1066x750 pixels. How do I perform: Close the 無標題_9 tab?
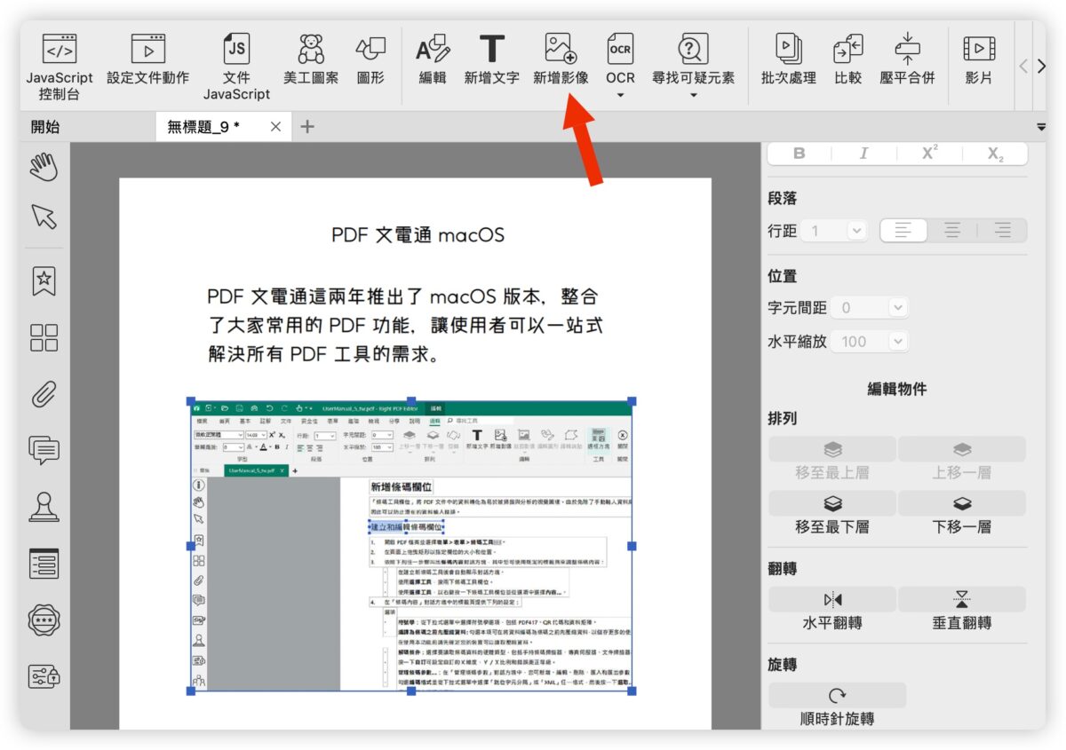[276, 127]
